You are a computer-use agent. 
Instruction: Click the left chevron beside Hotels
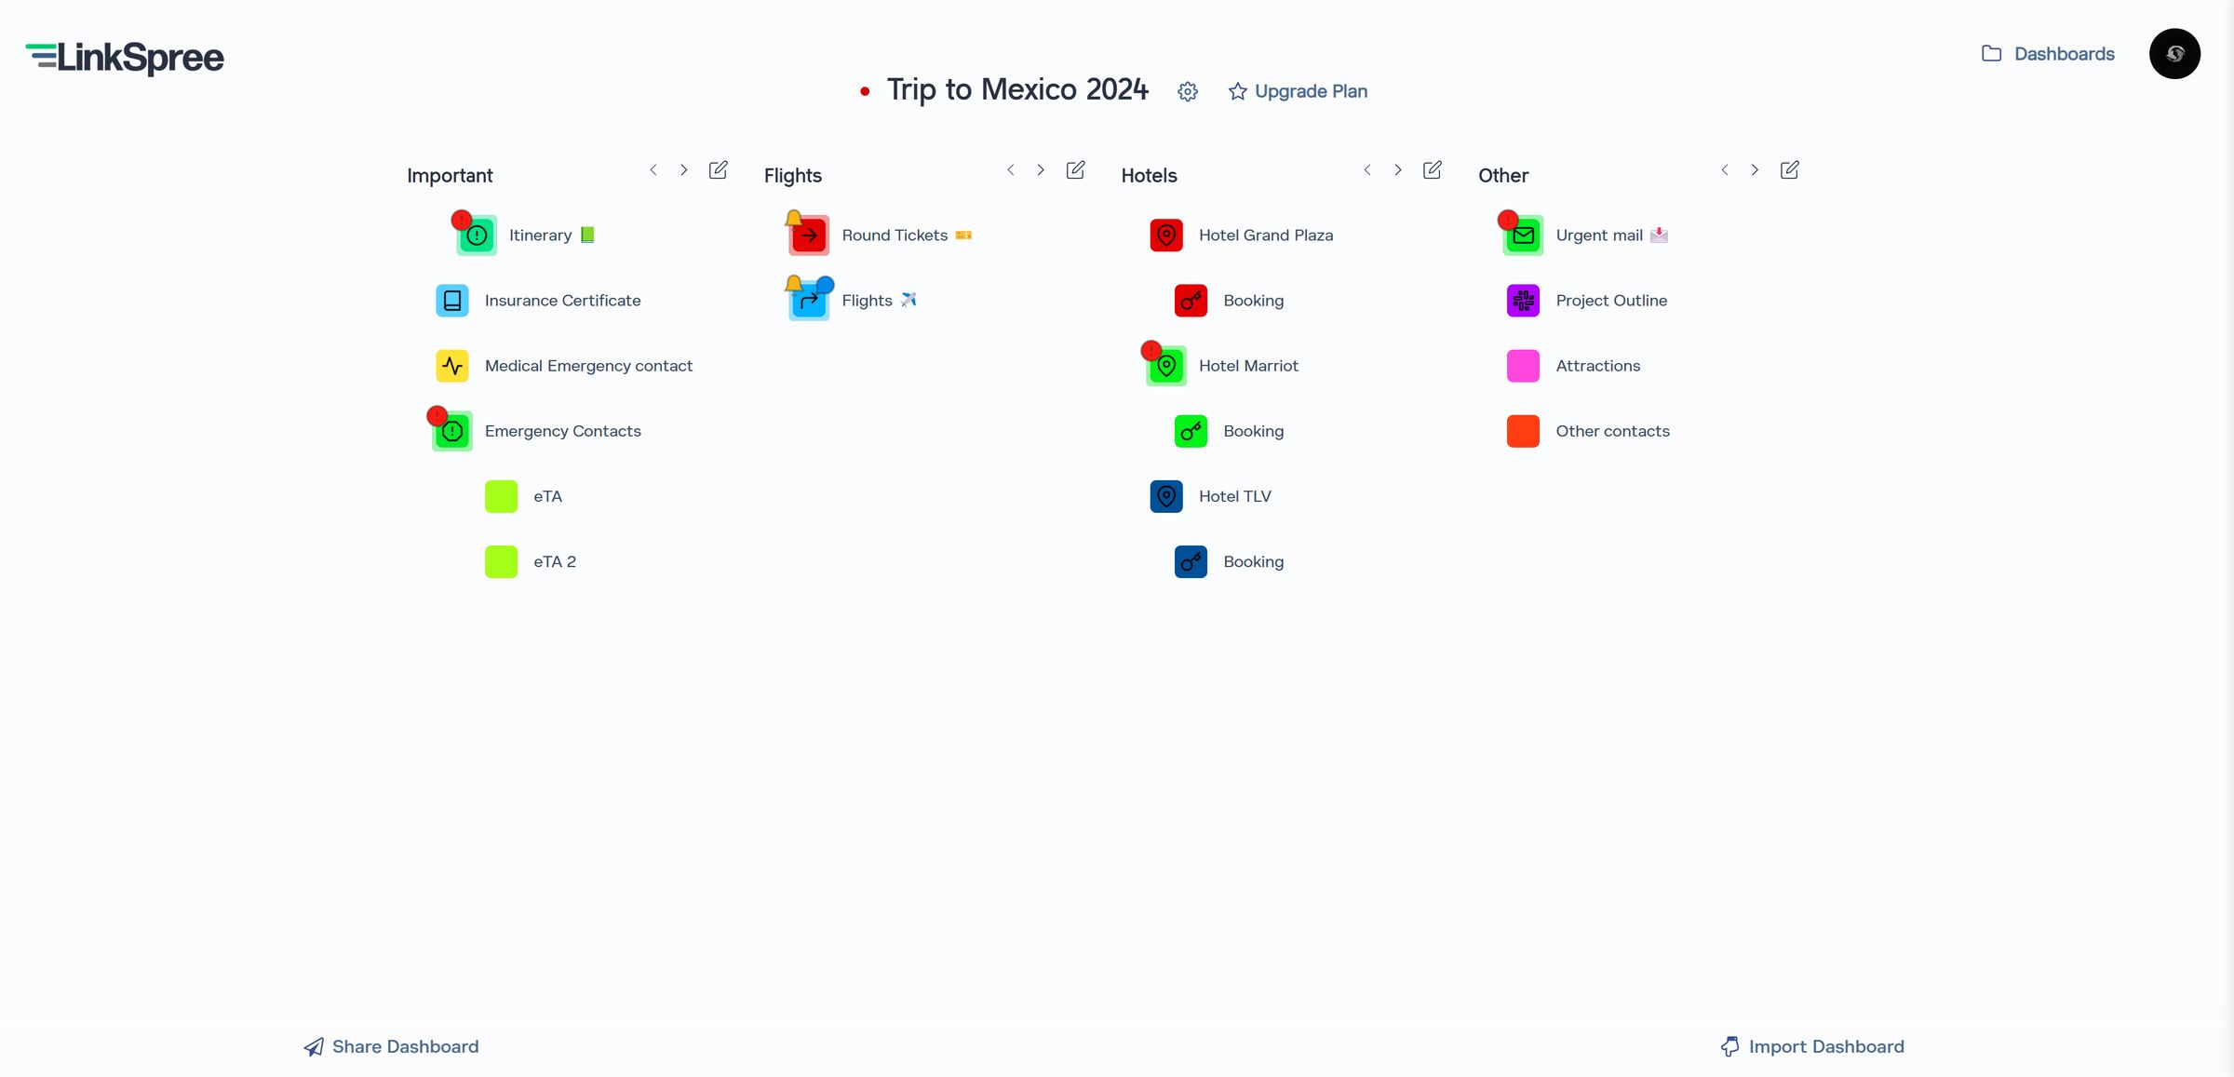click(x=1367, y=169)
